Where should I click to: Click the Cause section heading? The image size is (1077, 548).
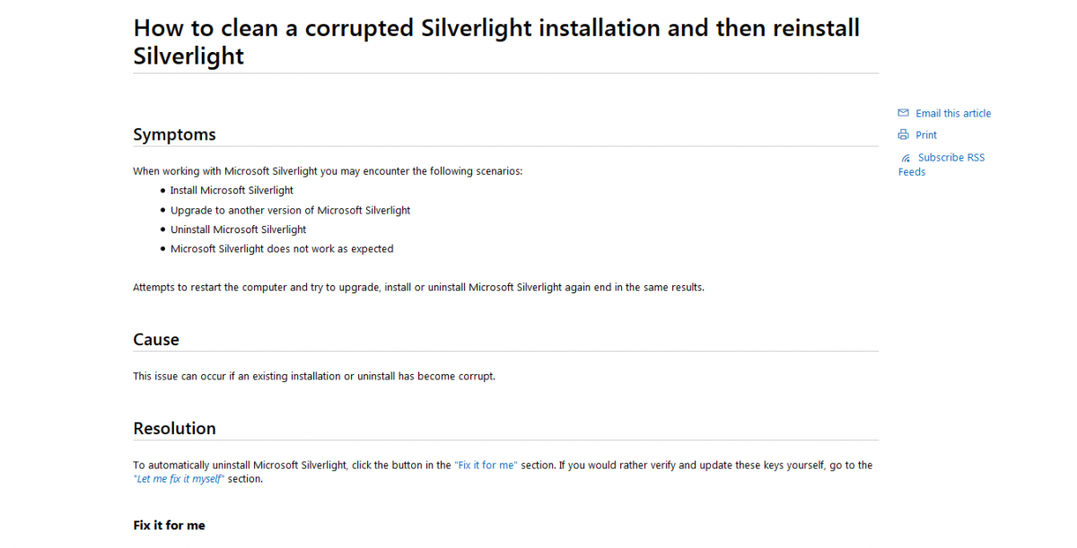(156, 339)
